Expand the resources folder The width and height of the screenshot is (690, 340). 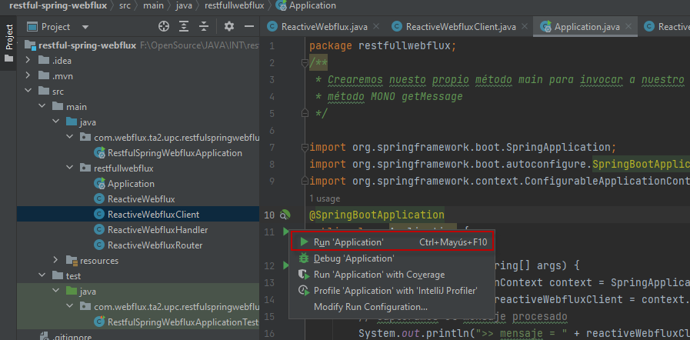pyautogui.click(x=56, y=261)
